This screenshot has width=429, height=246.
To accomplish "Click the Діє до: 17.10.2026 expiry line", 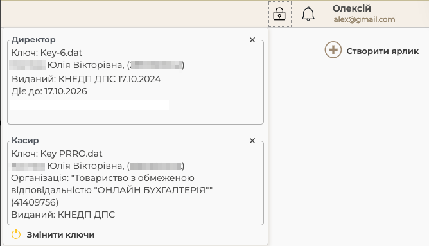I will coord(49,91).
